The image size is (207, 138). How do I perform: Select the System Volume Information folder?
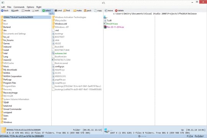(x=16, y=99)
